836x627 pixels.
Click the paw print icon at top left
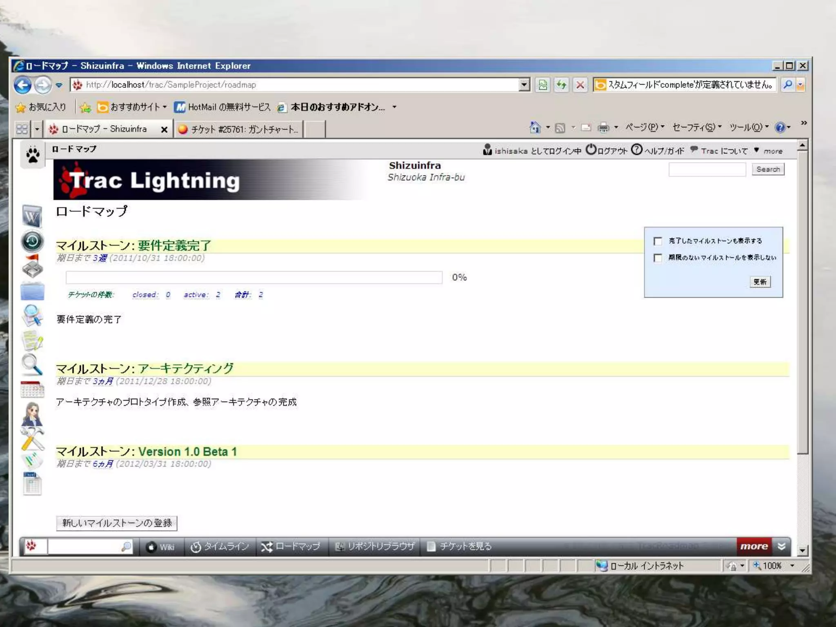tap(33, 155)
